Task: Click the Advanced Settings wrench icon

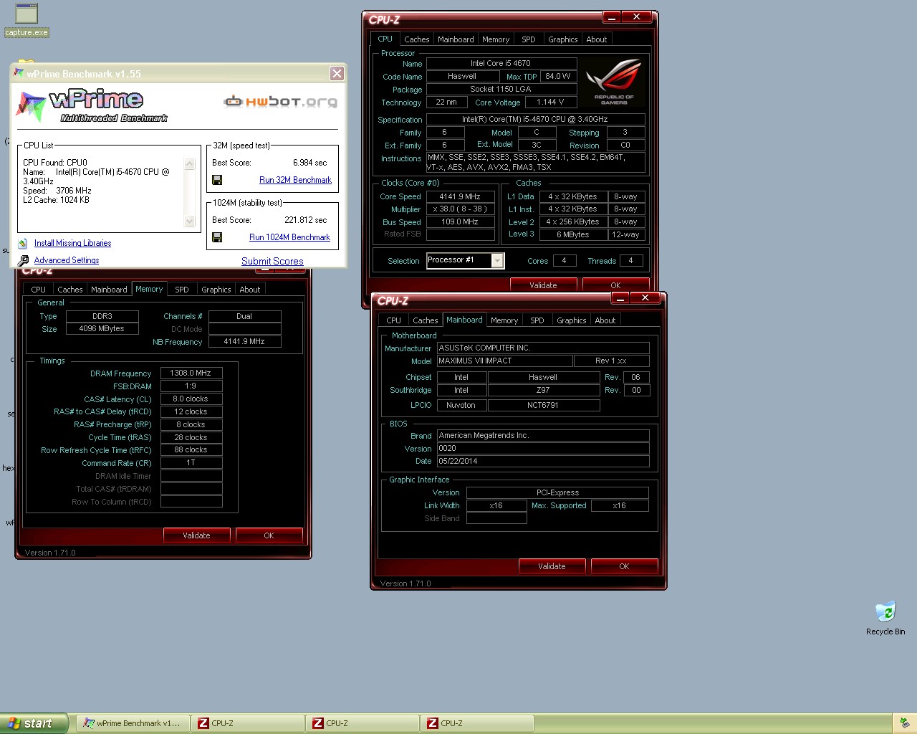Action: [x=23, y=260]
